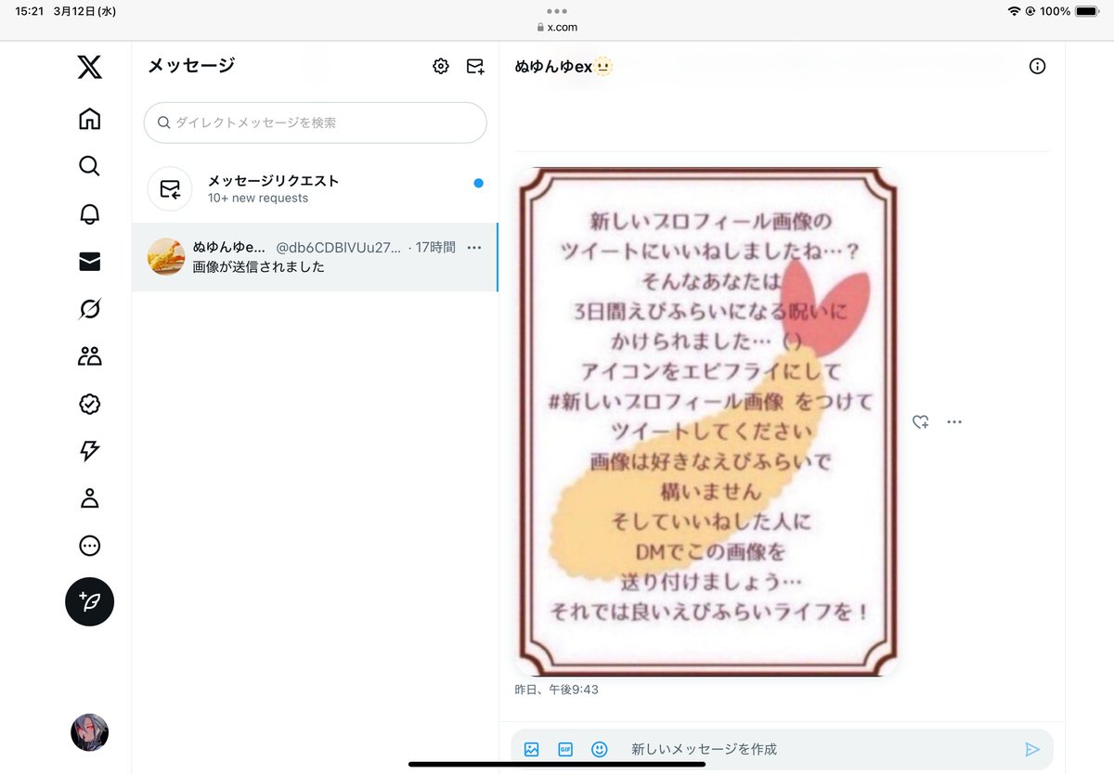The width and height of the screenshot is (1114, 774).
Task: View conversation info with the circled-i icon
Action: pyautogui.click(x=1037, y=66)
